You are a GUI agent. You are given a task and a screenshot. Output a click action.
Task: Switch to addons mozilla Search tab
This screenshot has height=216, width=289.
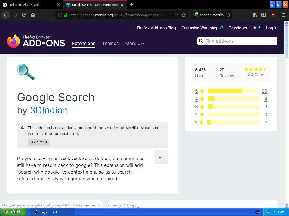(x=32, y=5)
